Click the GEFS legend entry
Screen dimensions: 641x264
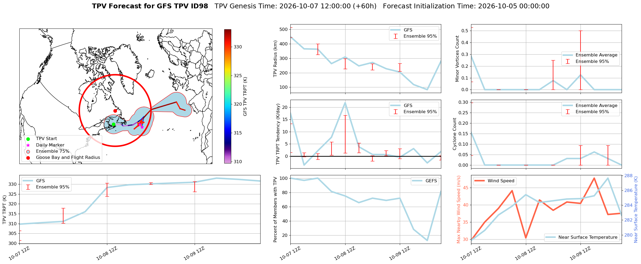click(425, 181)
